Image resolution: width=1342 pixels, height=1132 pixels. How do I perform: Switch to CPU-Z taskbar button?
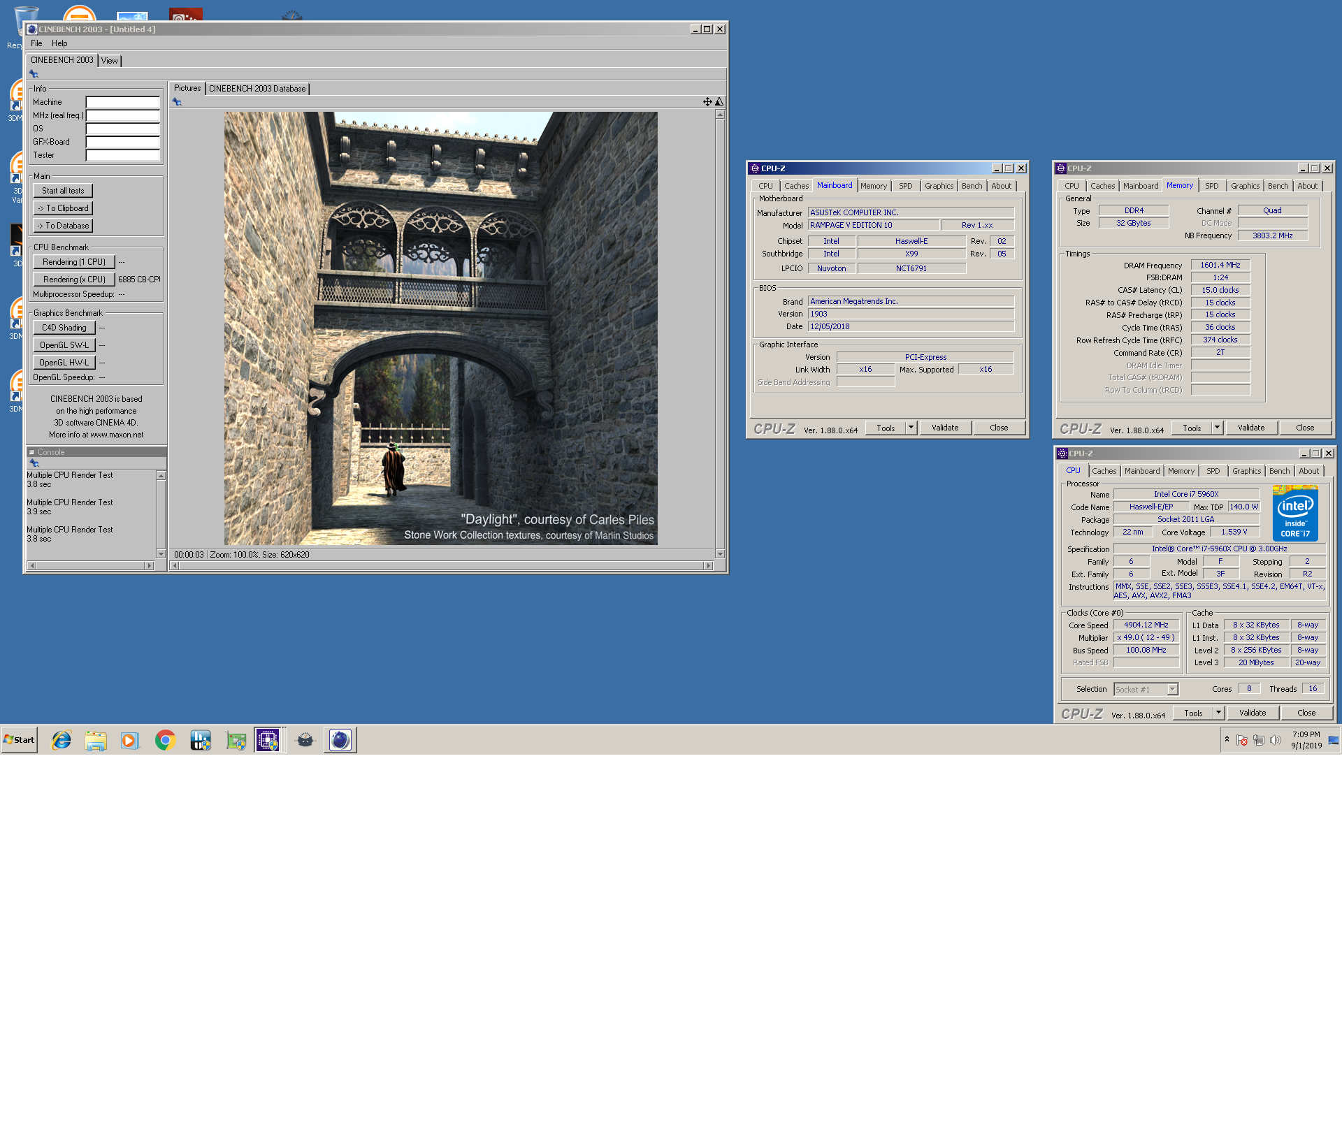(268, 740)
